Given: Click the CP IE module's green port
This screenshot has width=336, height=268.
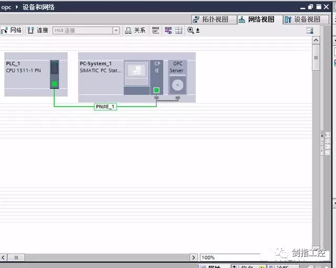Looking at the screenshot, I should (156, 90).
